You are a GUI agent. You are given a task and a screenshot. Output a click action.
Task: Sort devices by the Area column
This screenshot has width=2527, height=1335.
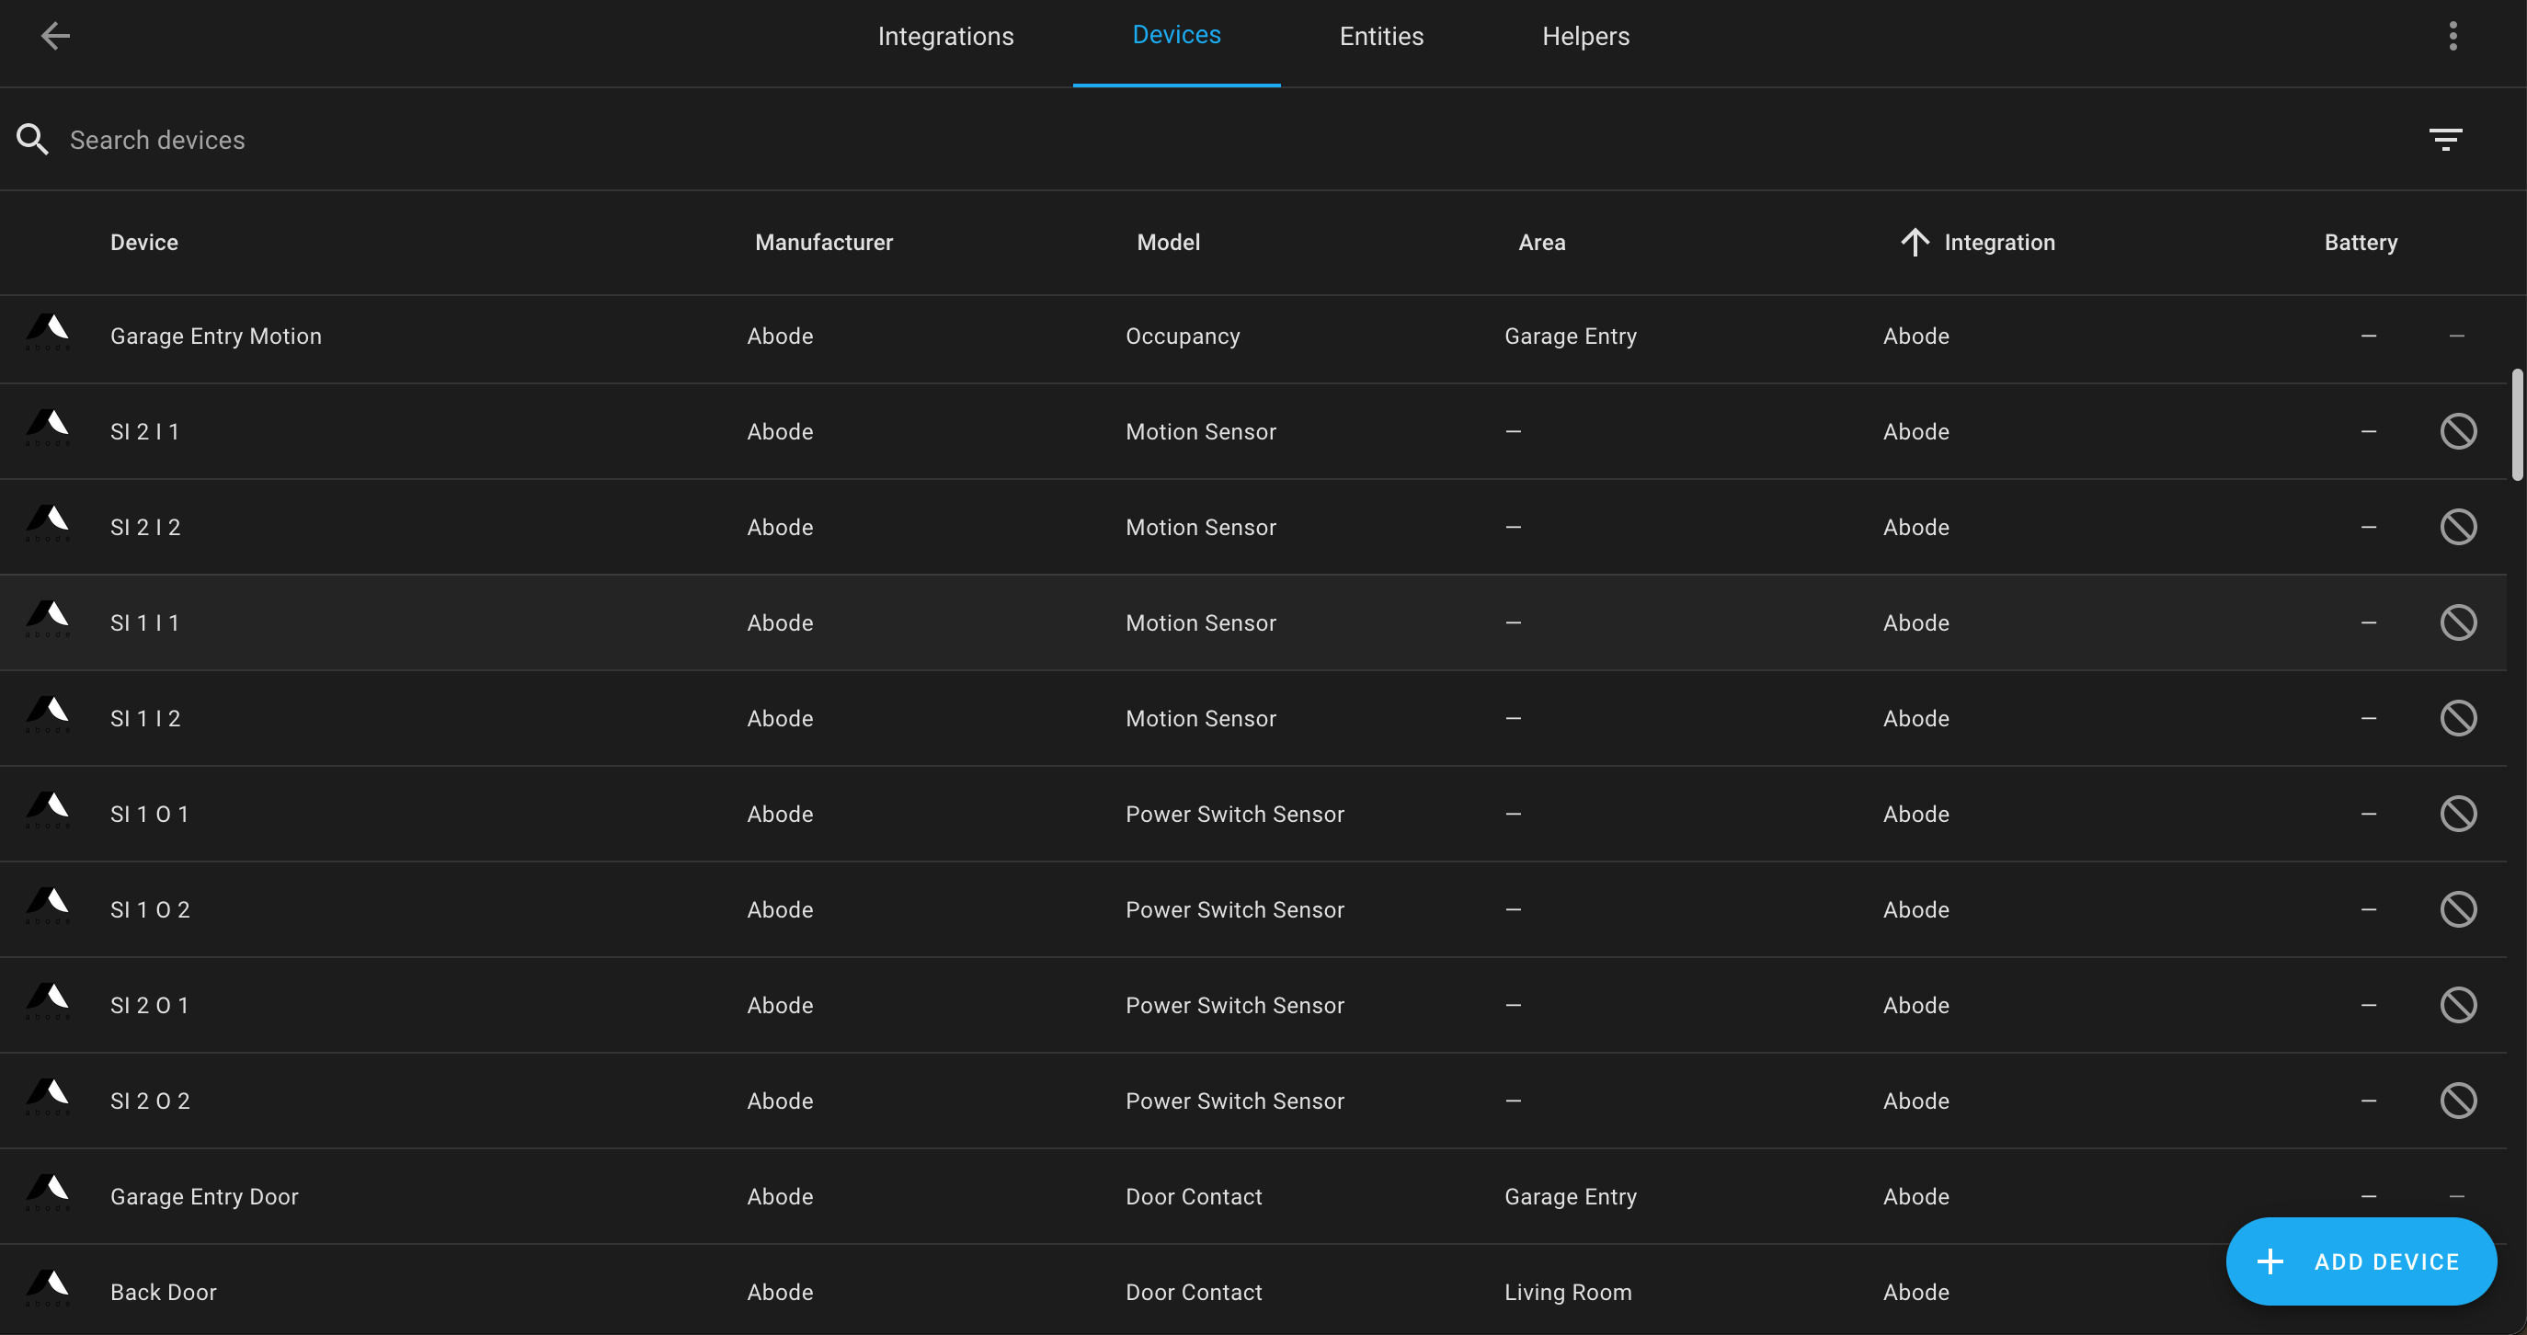click(x=1541, y=241)
